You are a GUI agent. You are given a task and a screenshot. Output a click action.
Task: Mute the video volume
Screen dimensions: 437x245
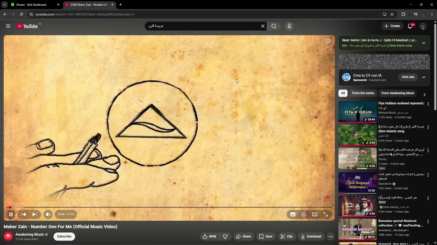[48, 214]
